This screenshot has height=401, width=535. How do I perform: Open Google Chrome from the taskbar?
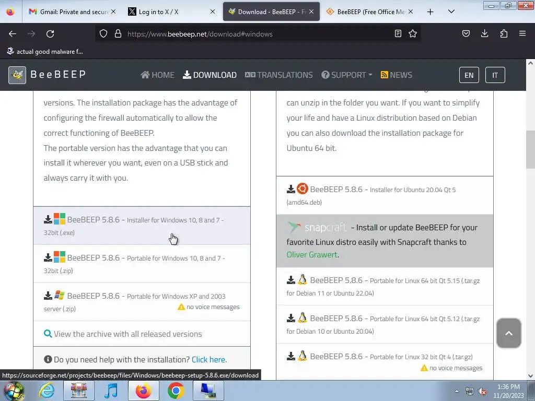click(x=176, y=391)
